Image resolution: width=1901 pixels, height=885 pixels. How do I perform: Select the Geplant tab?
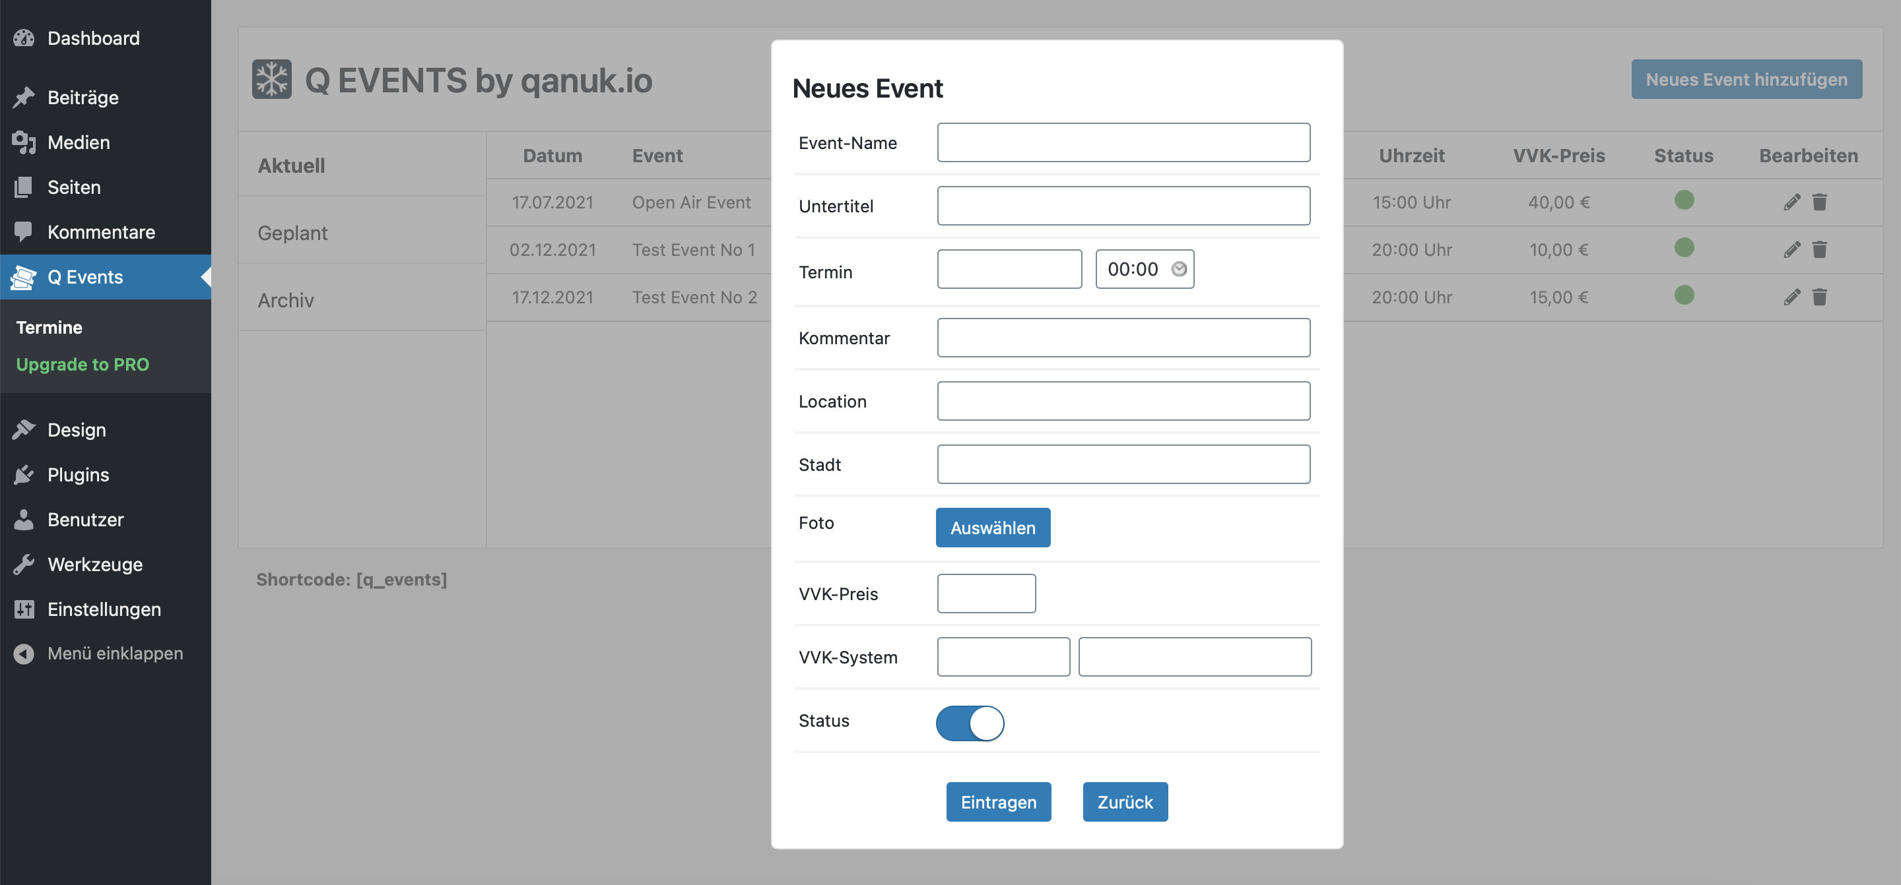click(292, 232)
